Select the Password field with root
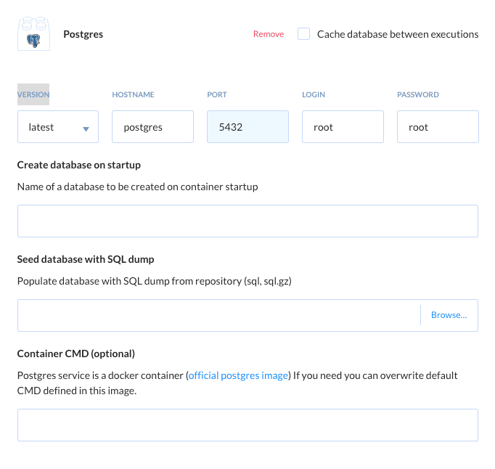This screenshot has height=469, width=495. click(438, 126)
